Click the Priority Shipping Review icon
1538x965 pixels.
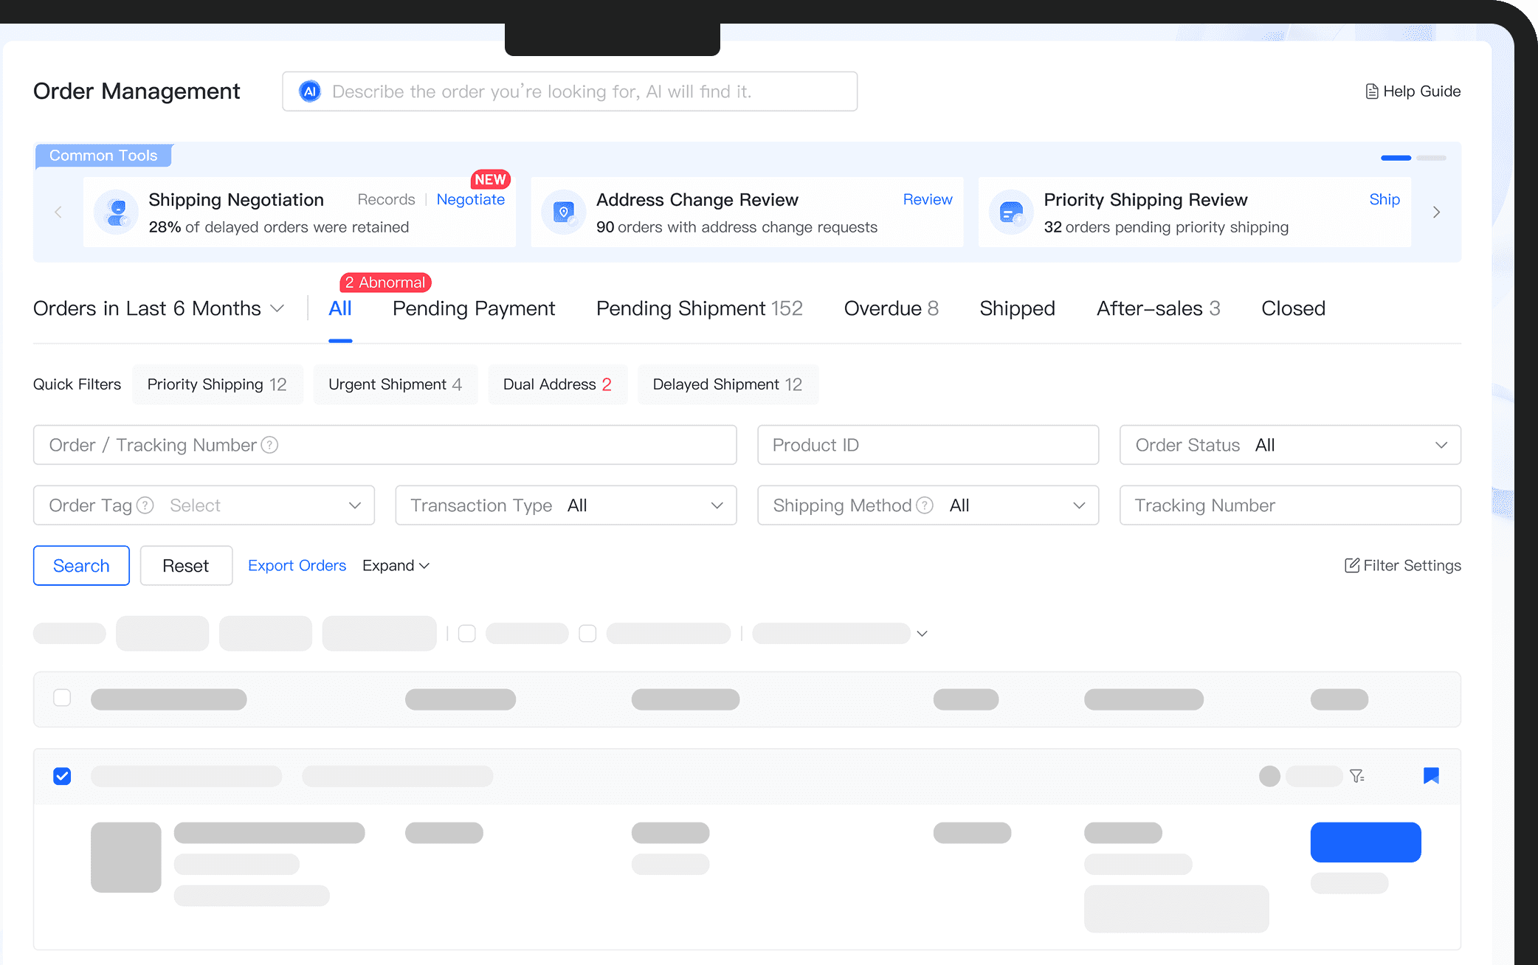point(1011,212)
